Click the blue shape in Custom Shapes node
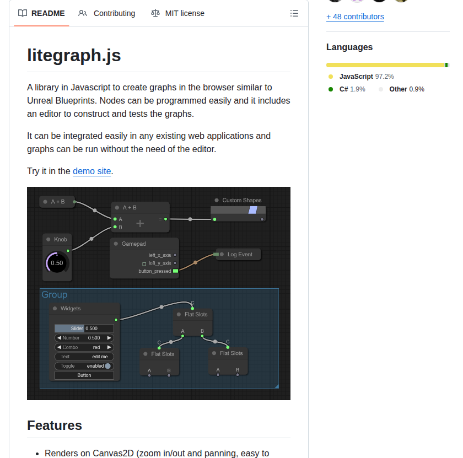Image resolution: width=463 pixels, height=458 pixels. 253,210
